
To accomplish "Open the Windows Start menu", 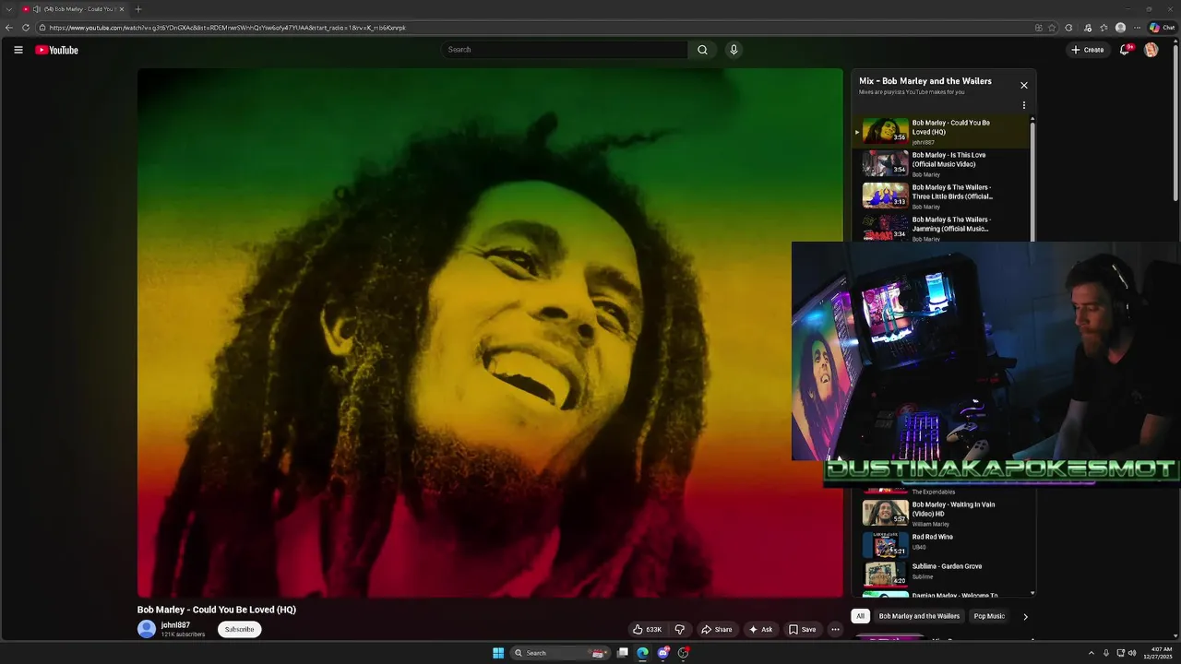I will click(x=498, y=653).
